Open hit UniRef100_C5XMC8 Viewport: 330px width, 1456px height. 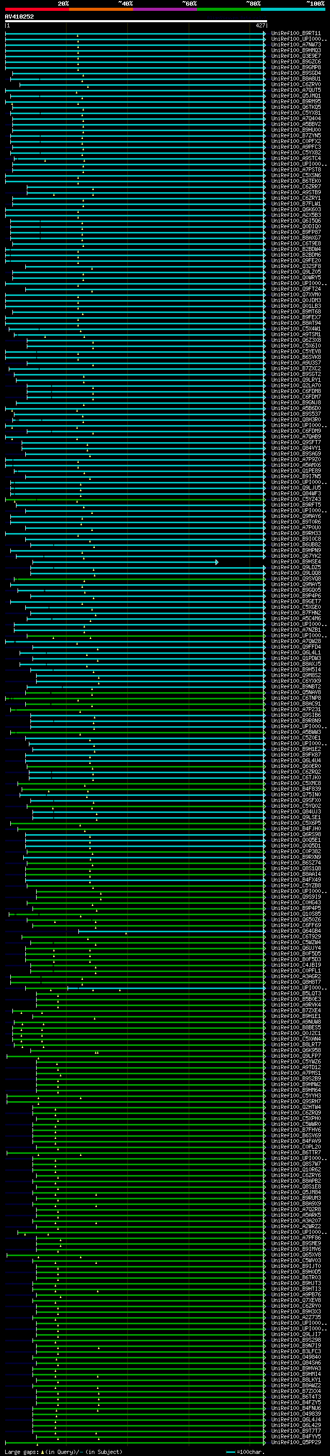tap(295, 784)
